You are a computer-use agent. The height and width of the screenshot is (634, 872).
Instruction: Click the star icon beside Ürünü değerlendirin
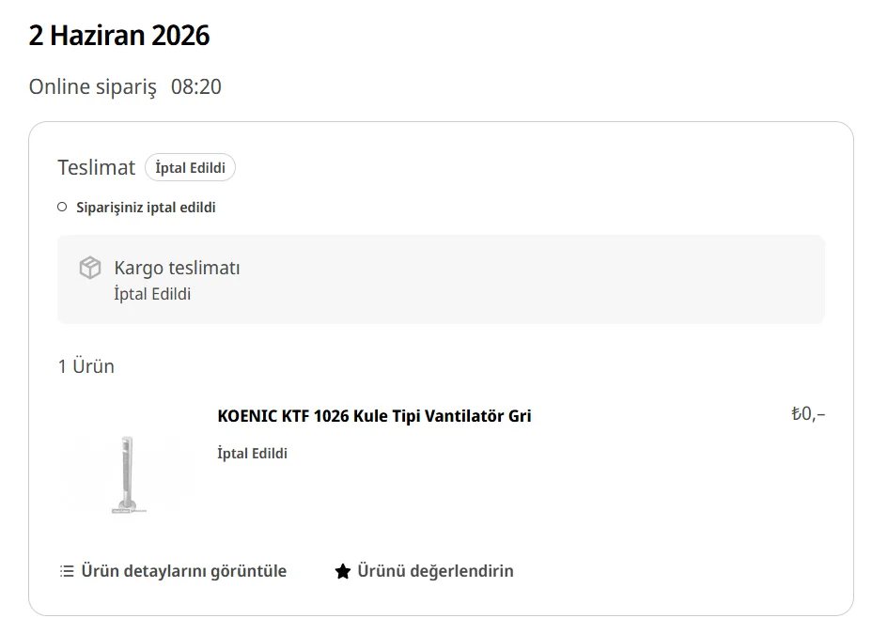coord(343,571)
